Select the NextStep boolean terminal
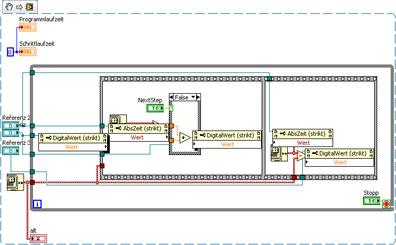The image size is (396, 245). 155,108
